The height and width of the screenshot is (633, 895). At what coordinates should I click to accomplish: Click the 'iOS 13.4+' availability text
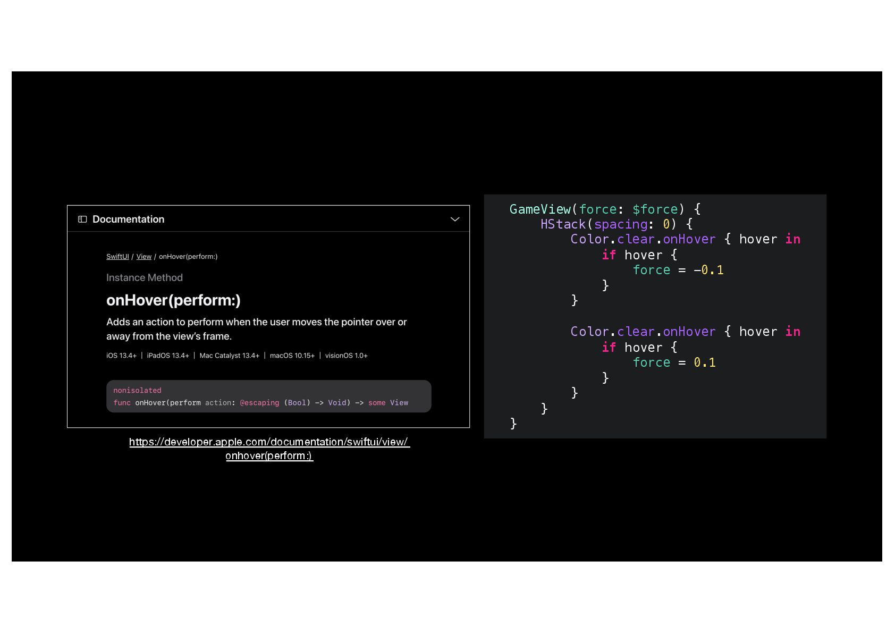click(121, 356)
